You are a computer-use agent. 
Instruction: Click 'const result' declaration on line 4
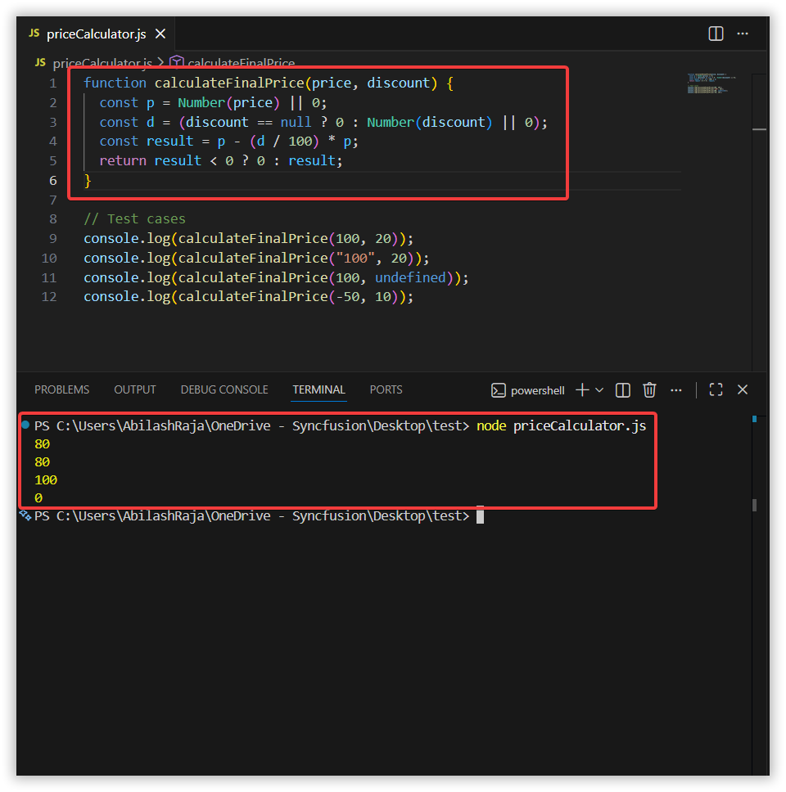147,142
